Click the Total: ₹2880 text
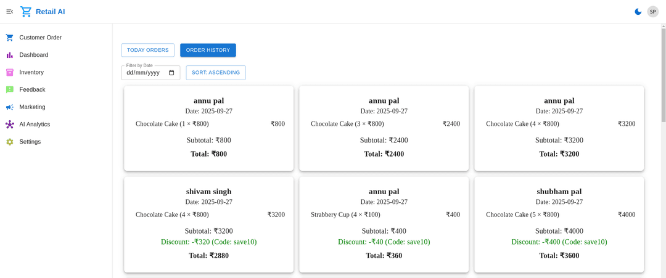This screenshot has height=278, width=666. [208, 256]
